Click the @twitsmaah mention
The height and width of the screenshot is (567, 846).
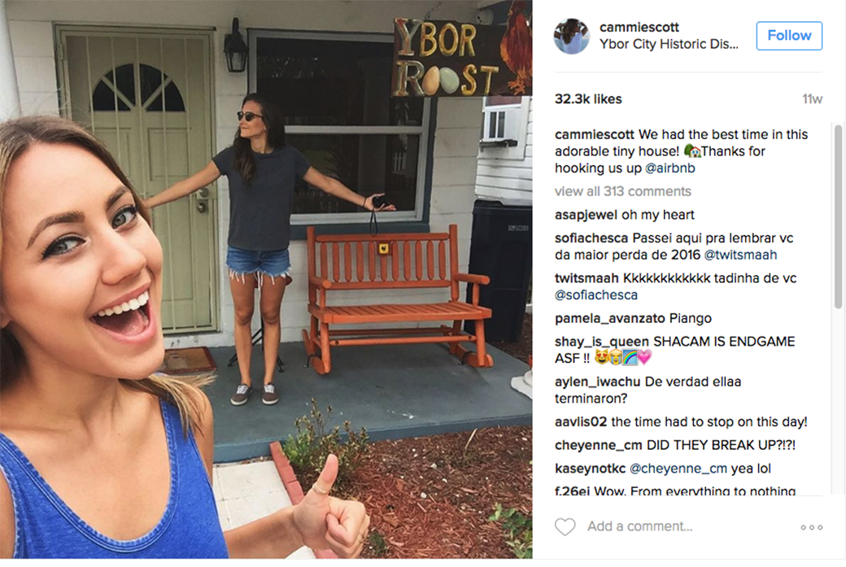[x=740, y=255]
